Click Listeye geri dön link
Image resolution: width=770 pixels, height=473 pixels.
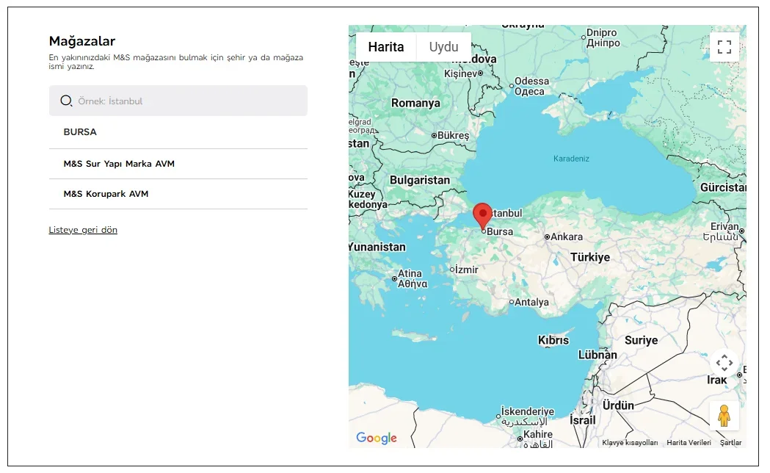83,230
